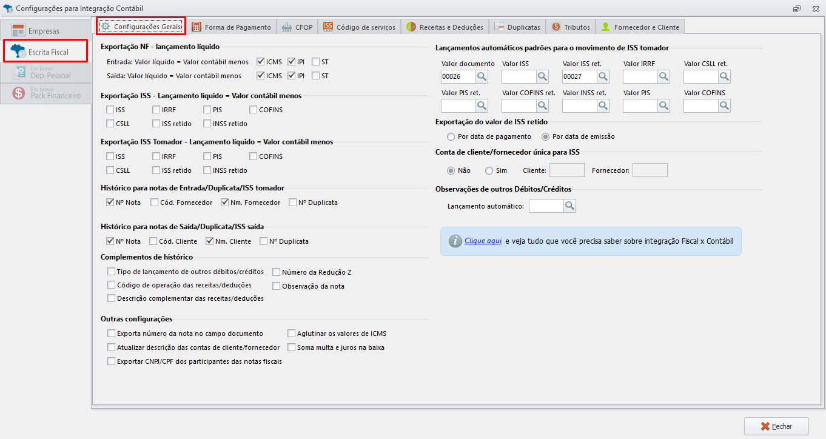Screen dimensions: 826x439
Task: Open lookup for Valor PIS ret.
Action: tap(482, 106)
